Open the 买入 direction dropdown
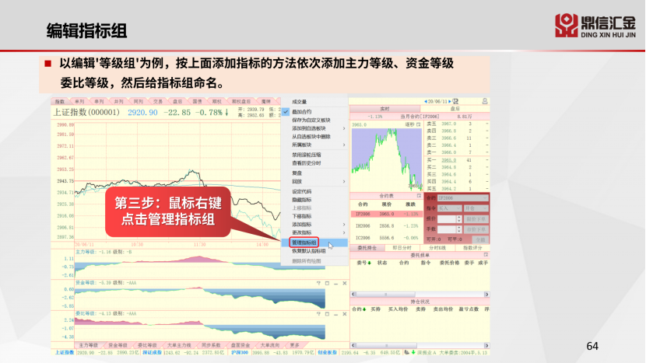Viewport: 646px width, 363px height. (x=449, y=208)
